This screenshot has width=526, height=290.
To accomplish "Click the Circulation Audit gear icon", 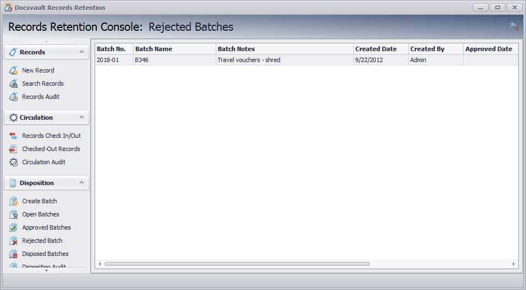I will coord(13,162).
